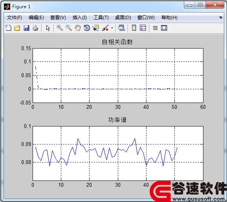Click the New Figure icon

[x=8, y=28]
